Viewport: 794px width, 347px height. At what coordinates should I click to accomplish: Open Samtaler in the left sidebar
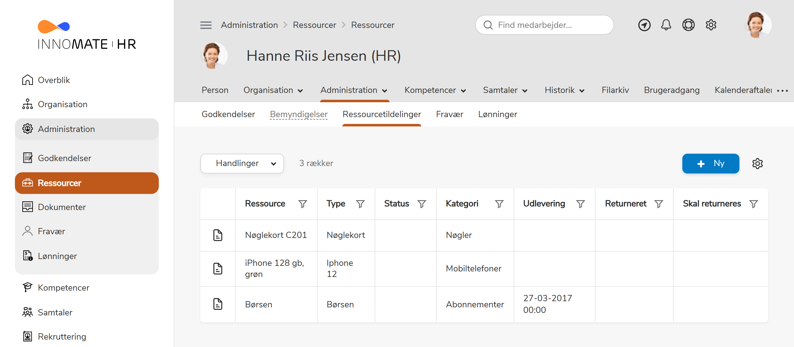(87, 312)
